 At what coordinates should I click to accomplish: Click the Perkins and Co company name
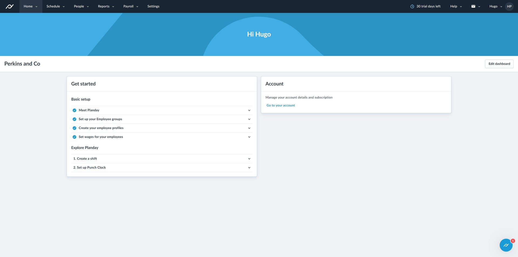pos(22,64)
